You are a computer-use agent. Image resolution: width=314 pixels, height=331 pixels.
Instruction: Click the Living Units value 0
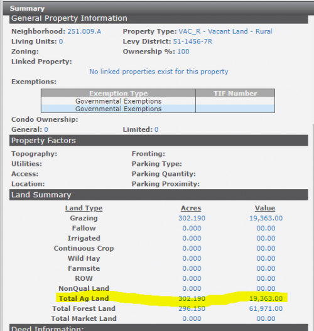click(61, 41)
